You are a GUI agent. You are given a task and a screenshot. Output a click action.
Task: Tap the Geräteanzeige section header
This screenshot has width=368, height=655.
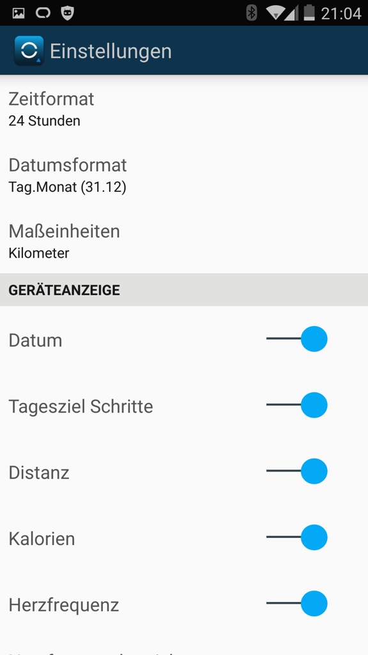pyautogui.click(x=184, y=290)
